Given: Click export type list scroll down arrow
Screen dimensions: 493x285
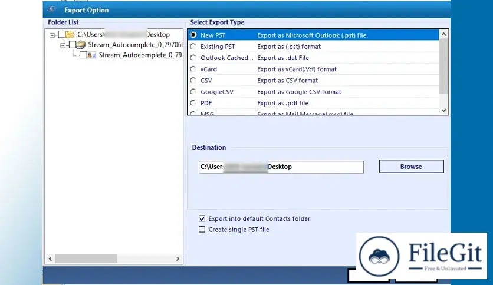Looking at the screenshot, I should (x=443, y=110).
